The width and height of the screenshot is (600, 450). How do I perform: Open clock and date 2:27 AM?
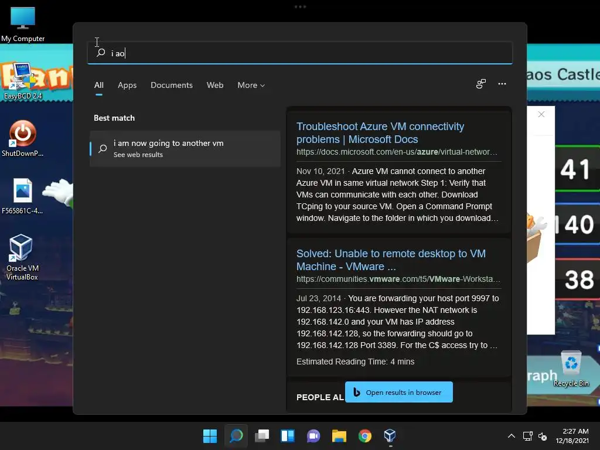(x=572, y=436)
